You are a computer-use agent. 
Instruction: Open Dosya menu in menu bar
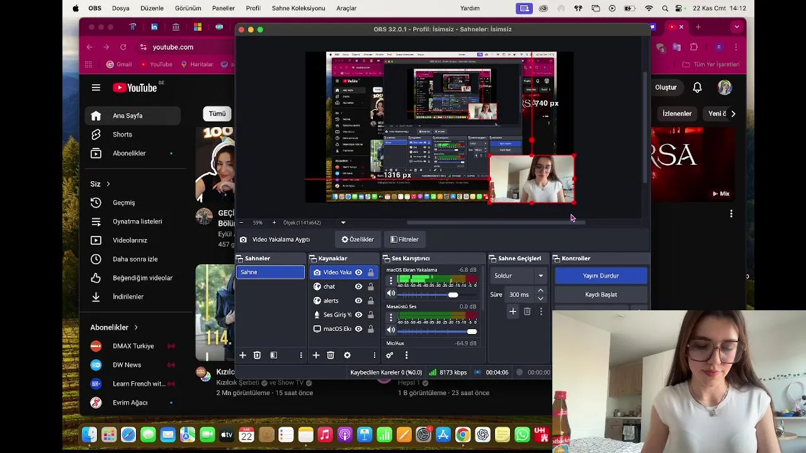[x=121, y=8]
